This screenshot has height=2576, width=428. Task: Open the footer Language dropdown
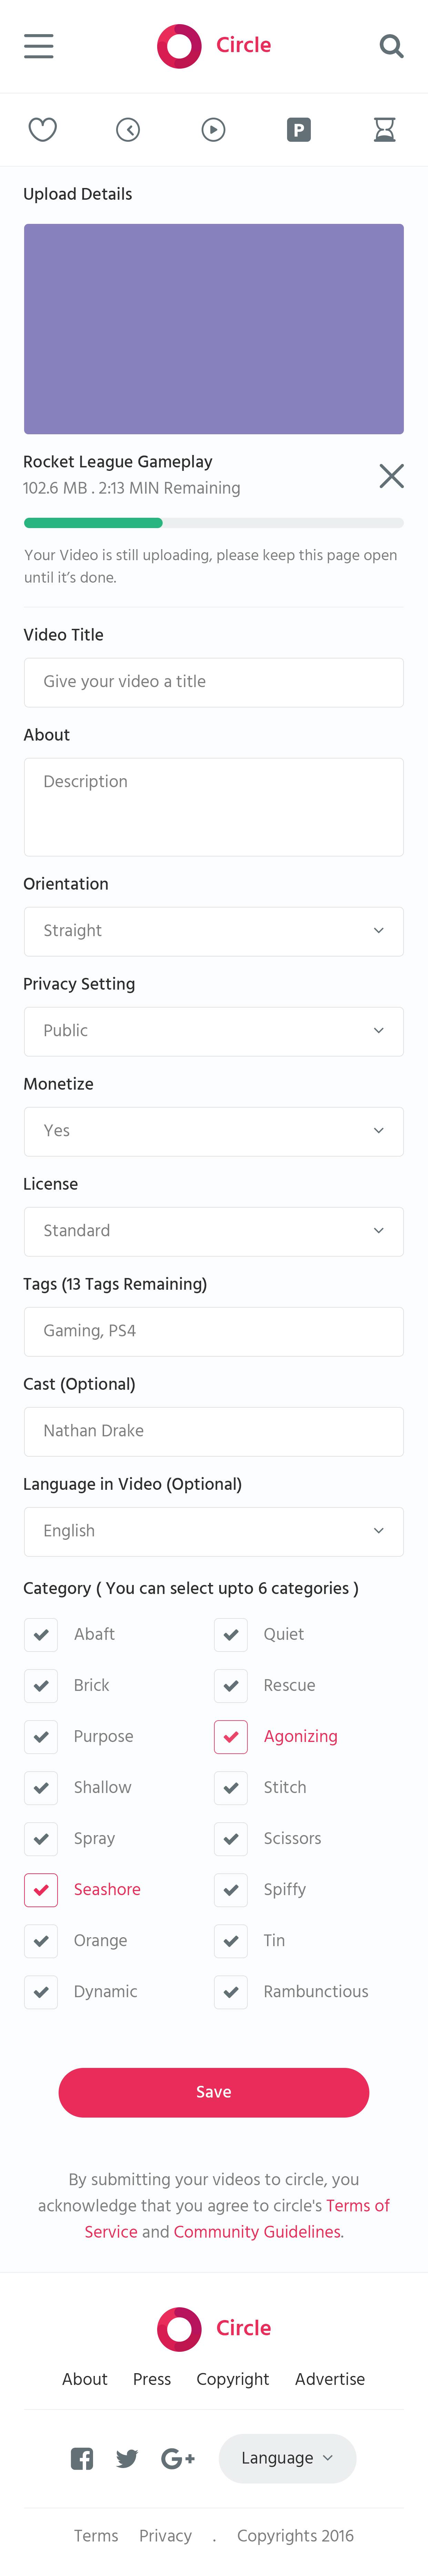(287, 2458)
